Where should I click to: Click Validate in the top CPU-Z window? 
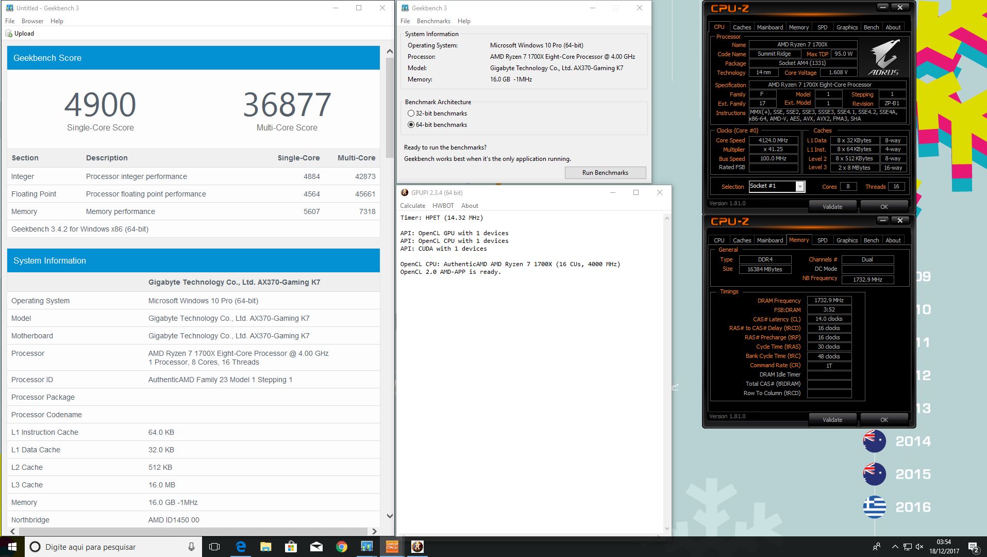(832, 207)
